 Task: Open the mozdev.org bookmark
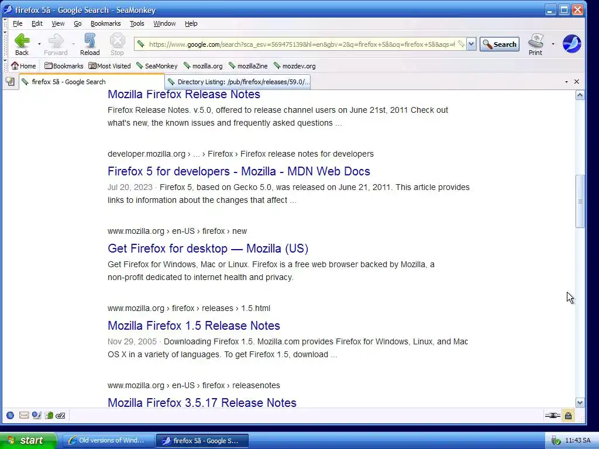pos(295,65)
